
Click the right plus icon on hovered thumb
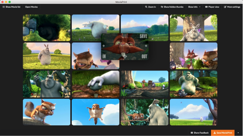point(146,46)
